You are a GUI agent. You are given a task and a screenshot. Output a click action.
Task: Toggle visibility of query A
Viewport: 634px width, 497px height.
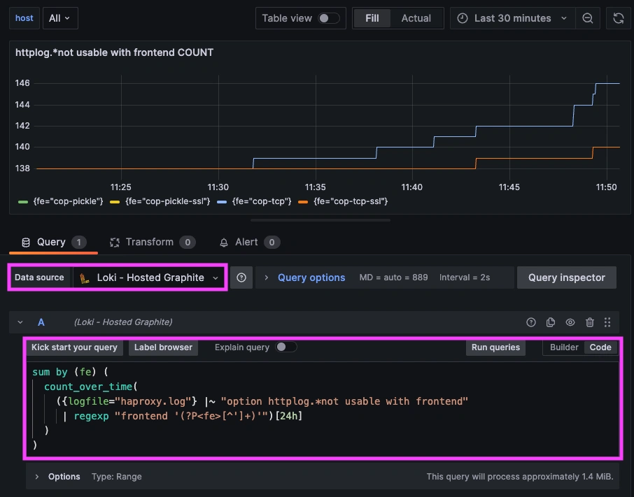point(570,322)
